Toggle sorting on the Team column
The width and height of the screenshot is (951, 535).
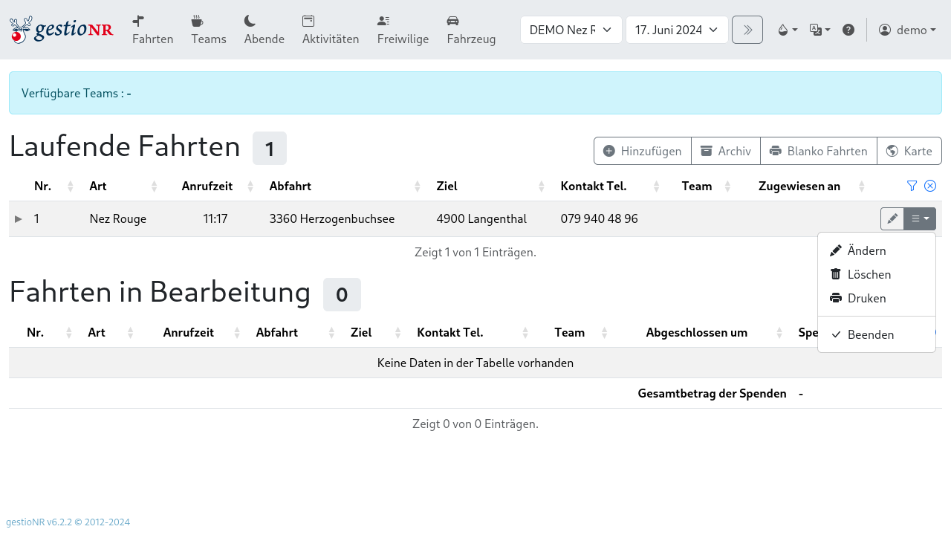pyautogui.click(x=727, y=186)
